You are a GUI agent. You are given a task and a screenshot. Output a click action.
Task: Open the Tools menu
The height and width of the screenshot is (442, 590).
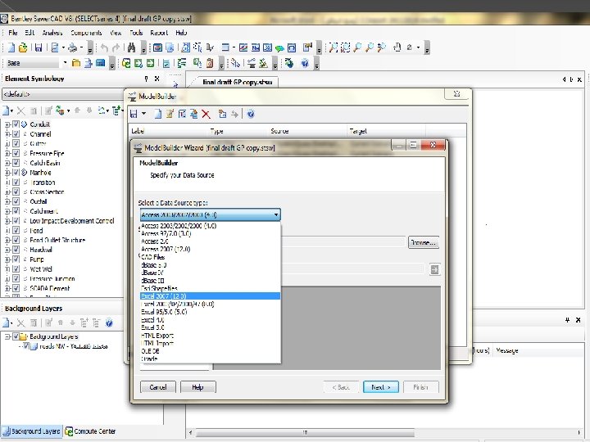[x=136, y=33]
